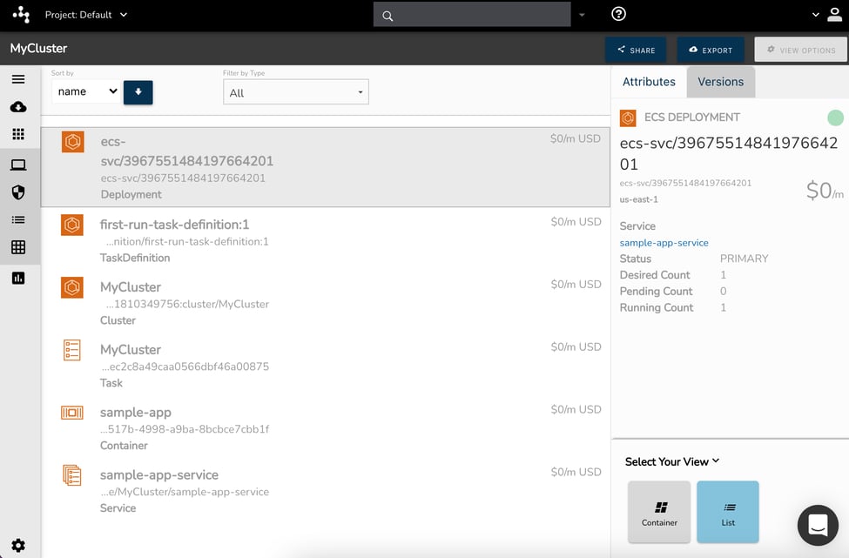The height and width of the screenshot is (558, 849).
Task: Open the Sort by name dropdown
Action: [86, 91]
